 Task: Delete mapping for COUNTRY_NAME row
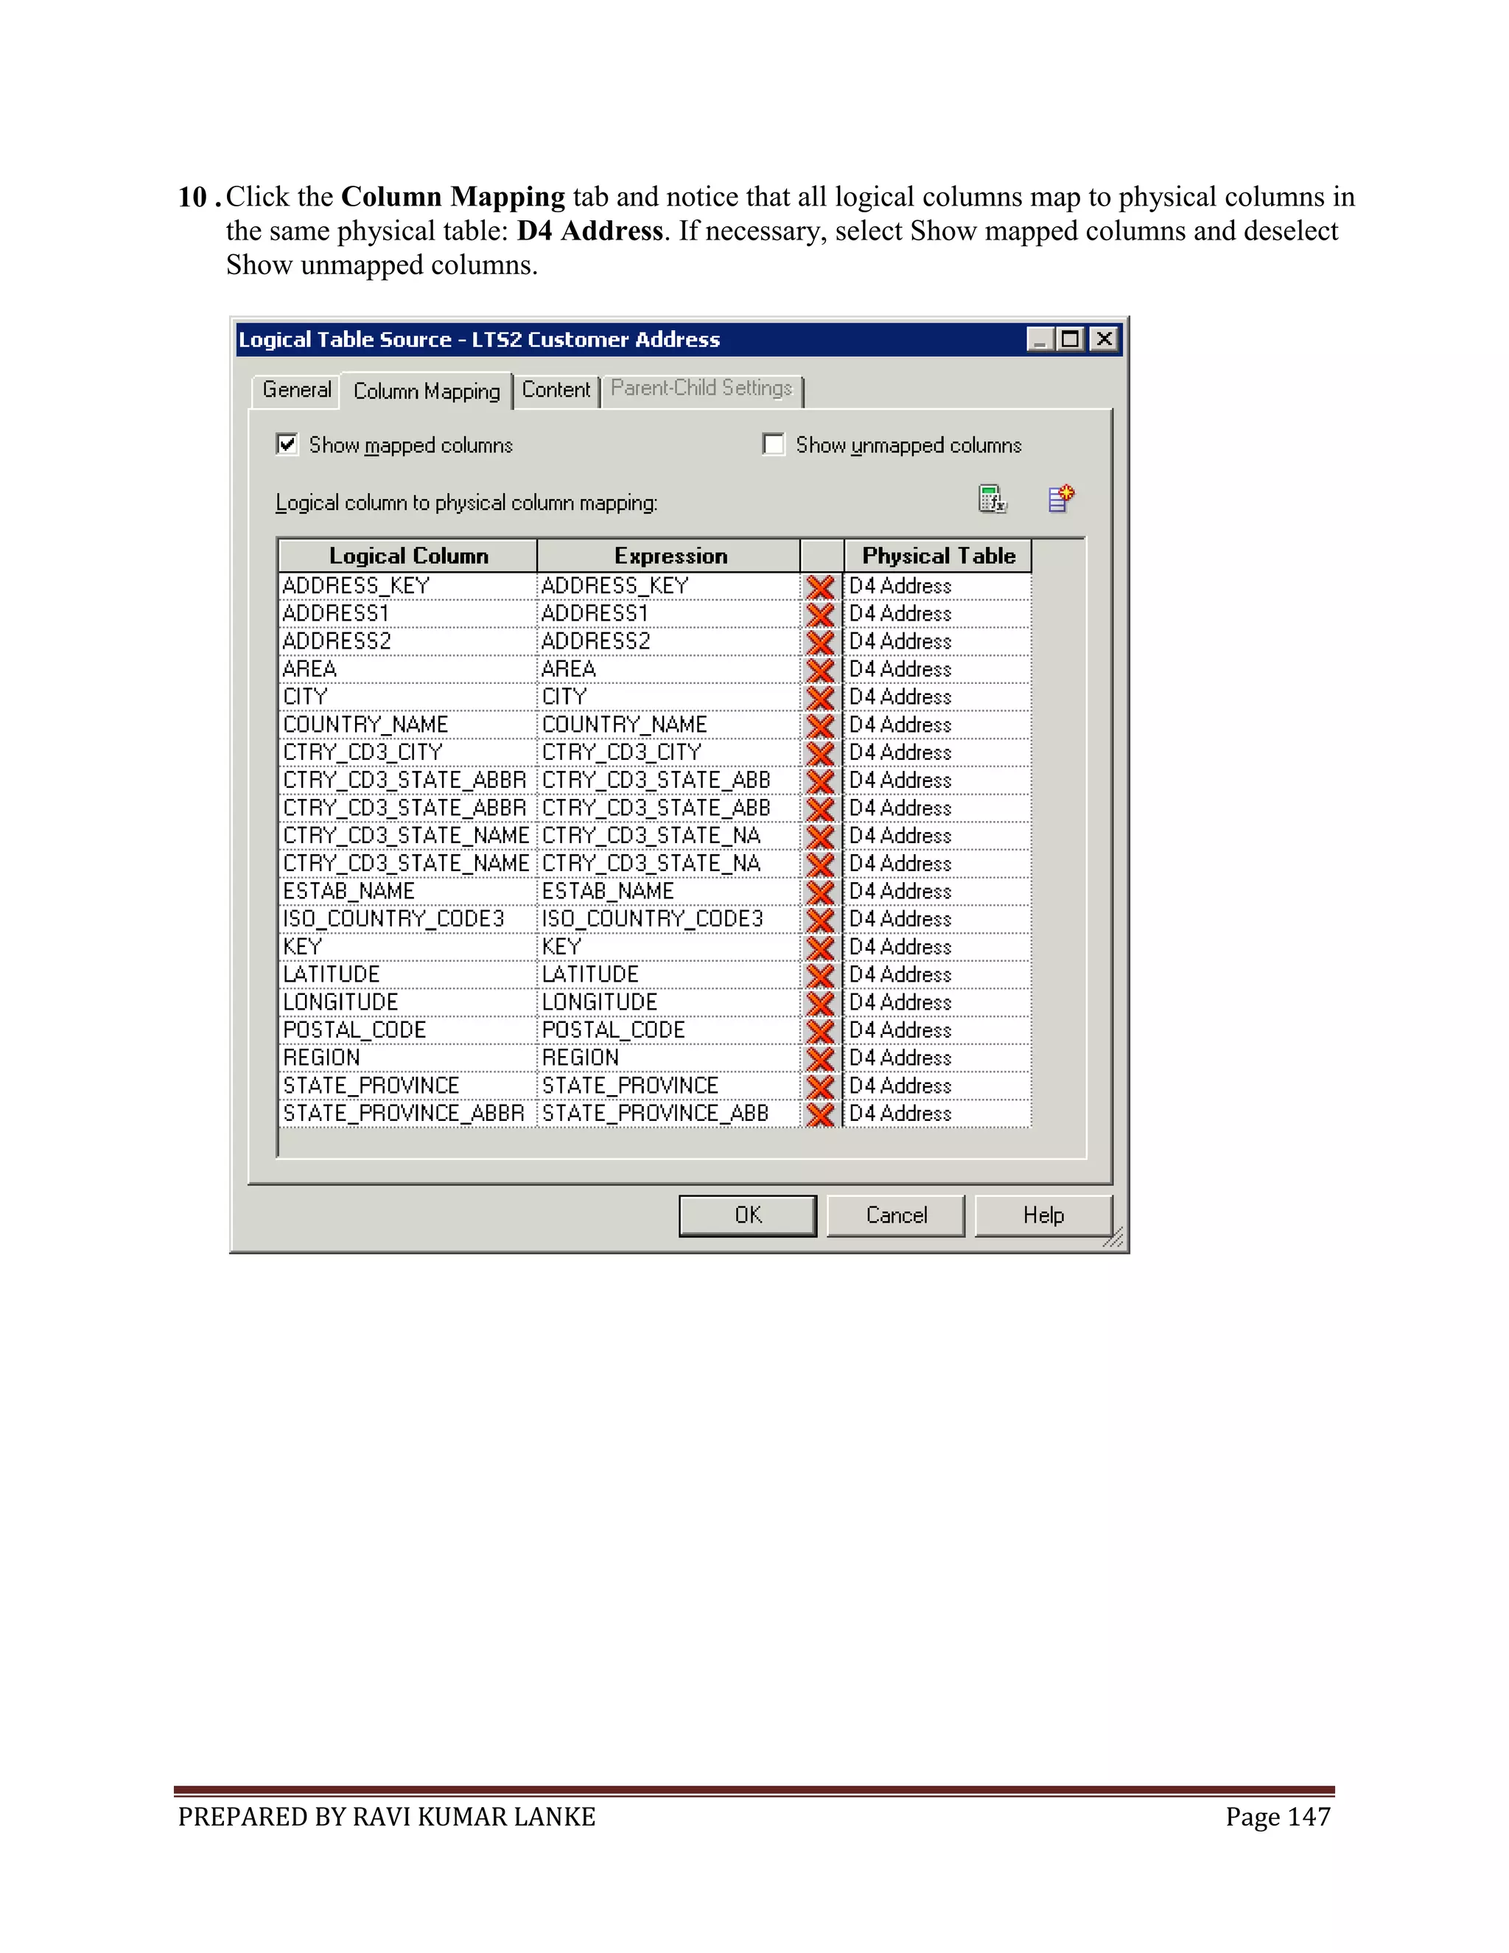pyautogui.click(x=820, y=725)
